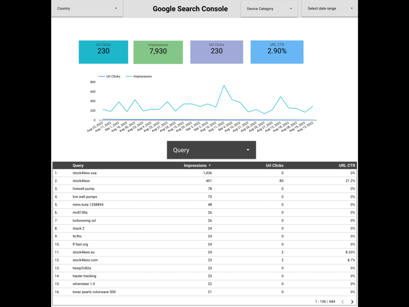Go to the next page of query results
409x307 pixels.
pos(352,301)
